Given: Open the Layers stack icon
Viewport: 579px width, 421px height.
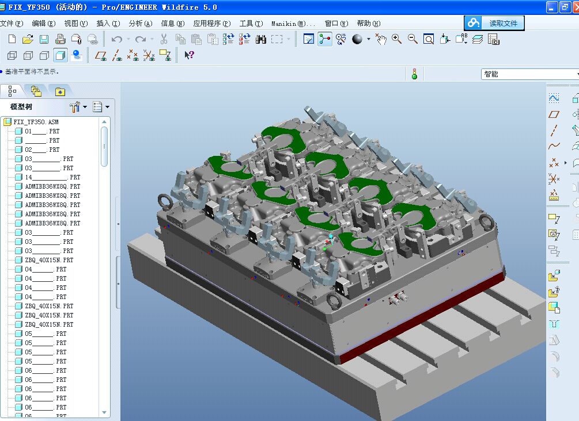Looking at the screenshot, I should click(477, 39).
